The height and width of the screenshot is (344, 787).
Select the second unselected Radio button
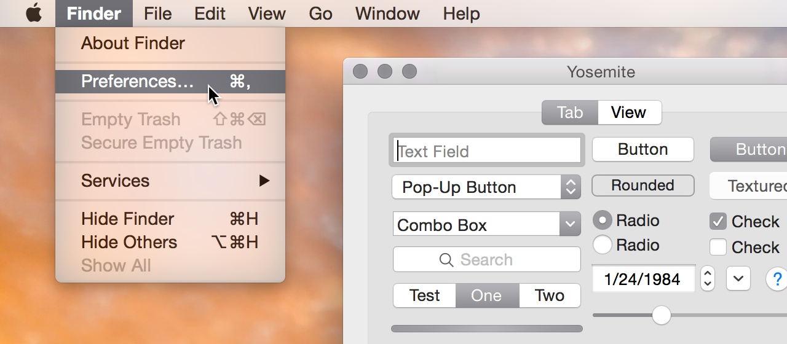(603, 244)
